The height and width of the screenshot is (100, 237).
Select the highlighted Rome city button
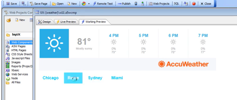tap(73, 78)
